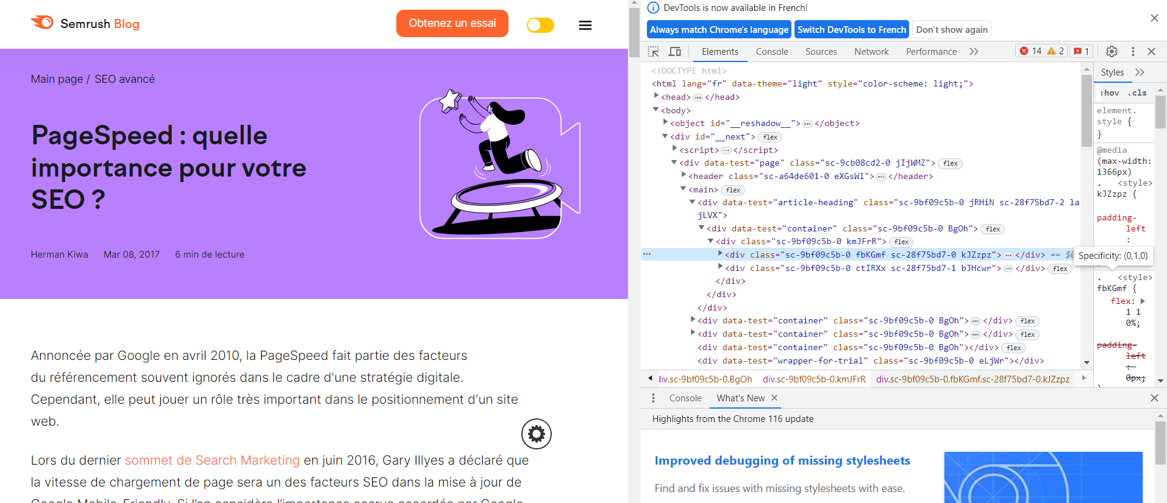Toggle the :hov element state button
This screenshot has width=1167, height=503.
(x=1110, y=93)
